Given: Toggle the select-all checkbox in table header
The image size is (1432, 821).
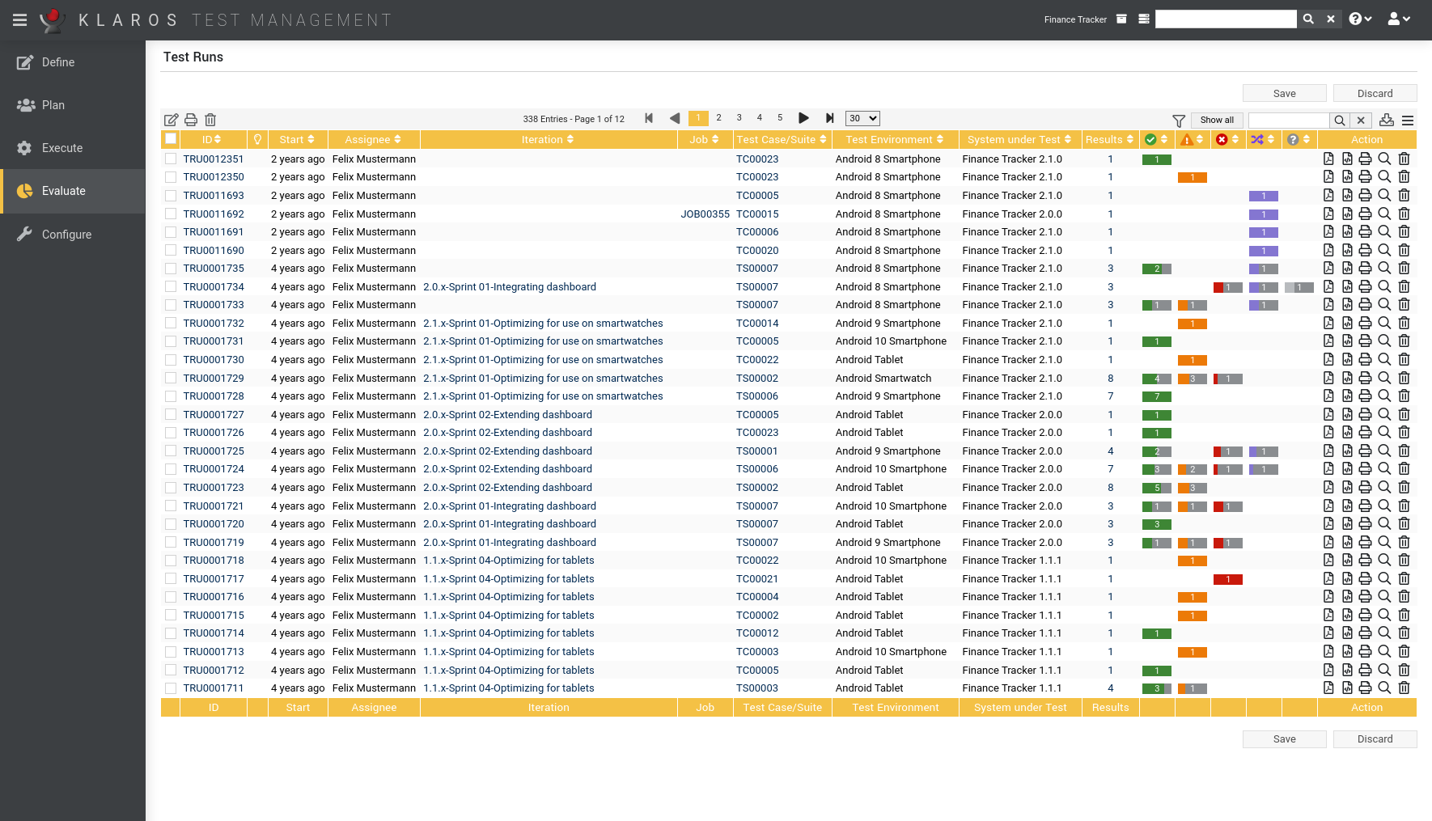Looking at the screenshot, I should (x=171, y=139).
